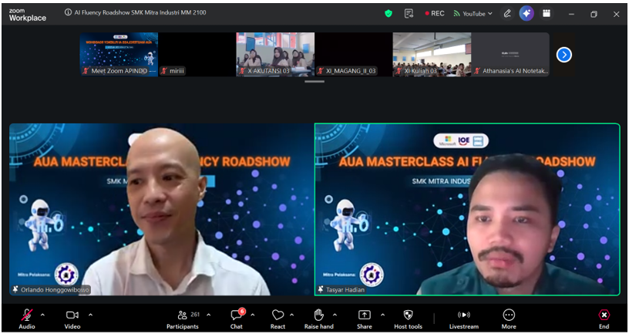Unmute the microphone with the Audio button
The height and width of the screenshot is (334, 629).
[27, 319]
